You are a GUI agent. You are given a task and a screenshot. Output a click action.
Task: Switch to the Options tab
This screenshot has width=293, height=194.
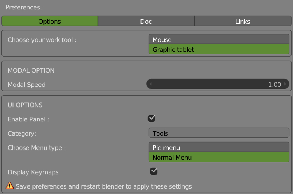[x=50, y=21]
